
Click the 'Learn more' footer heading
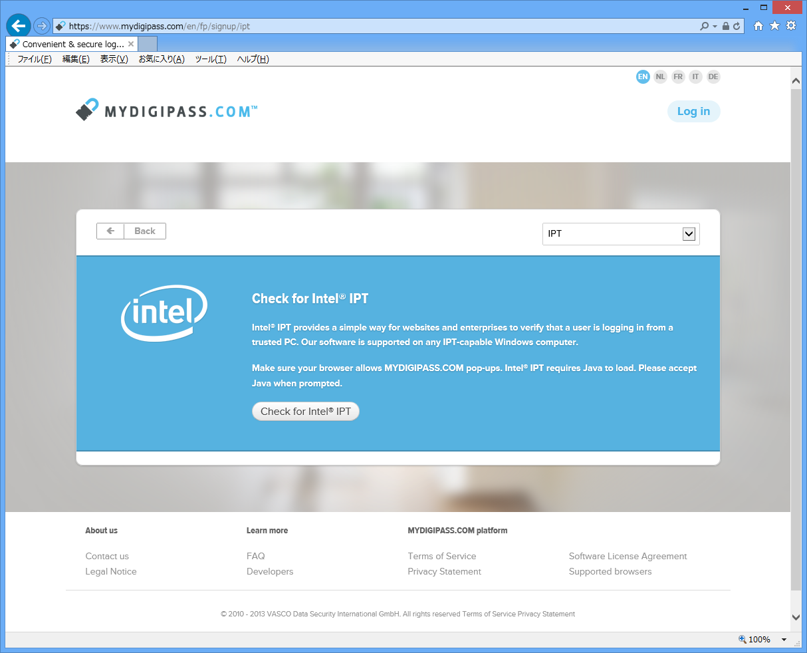pyautogui.click(x=267, y=531)
